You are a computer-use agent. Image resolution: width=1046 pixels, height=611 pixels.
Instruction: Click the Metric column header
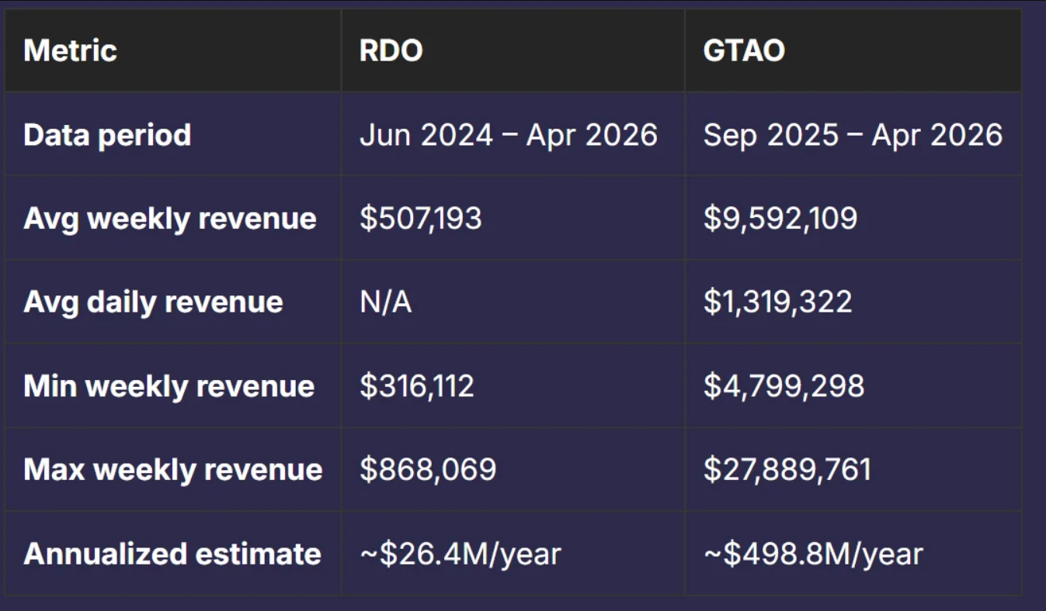tap(70, 51)
